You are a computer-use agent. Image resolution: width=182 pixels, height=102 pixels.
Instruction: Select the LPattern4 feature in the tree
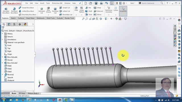[x=9, y=80]
